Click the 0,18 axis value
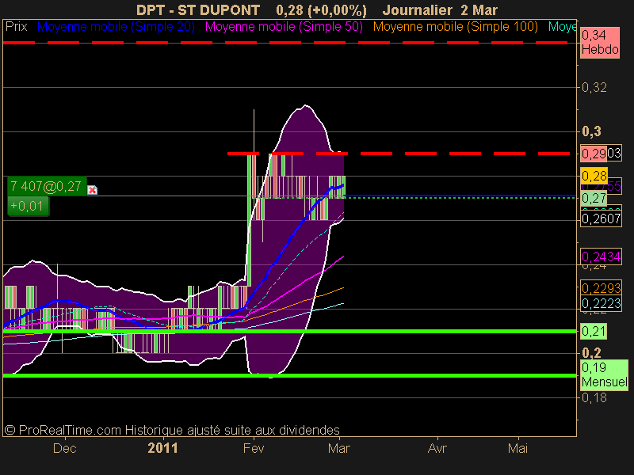 [594, 398]
